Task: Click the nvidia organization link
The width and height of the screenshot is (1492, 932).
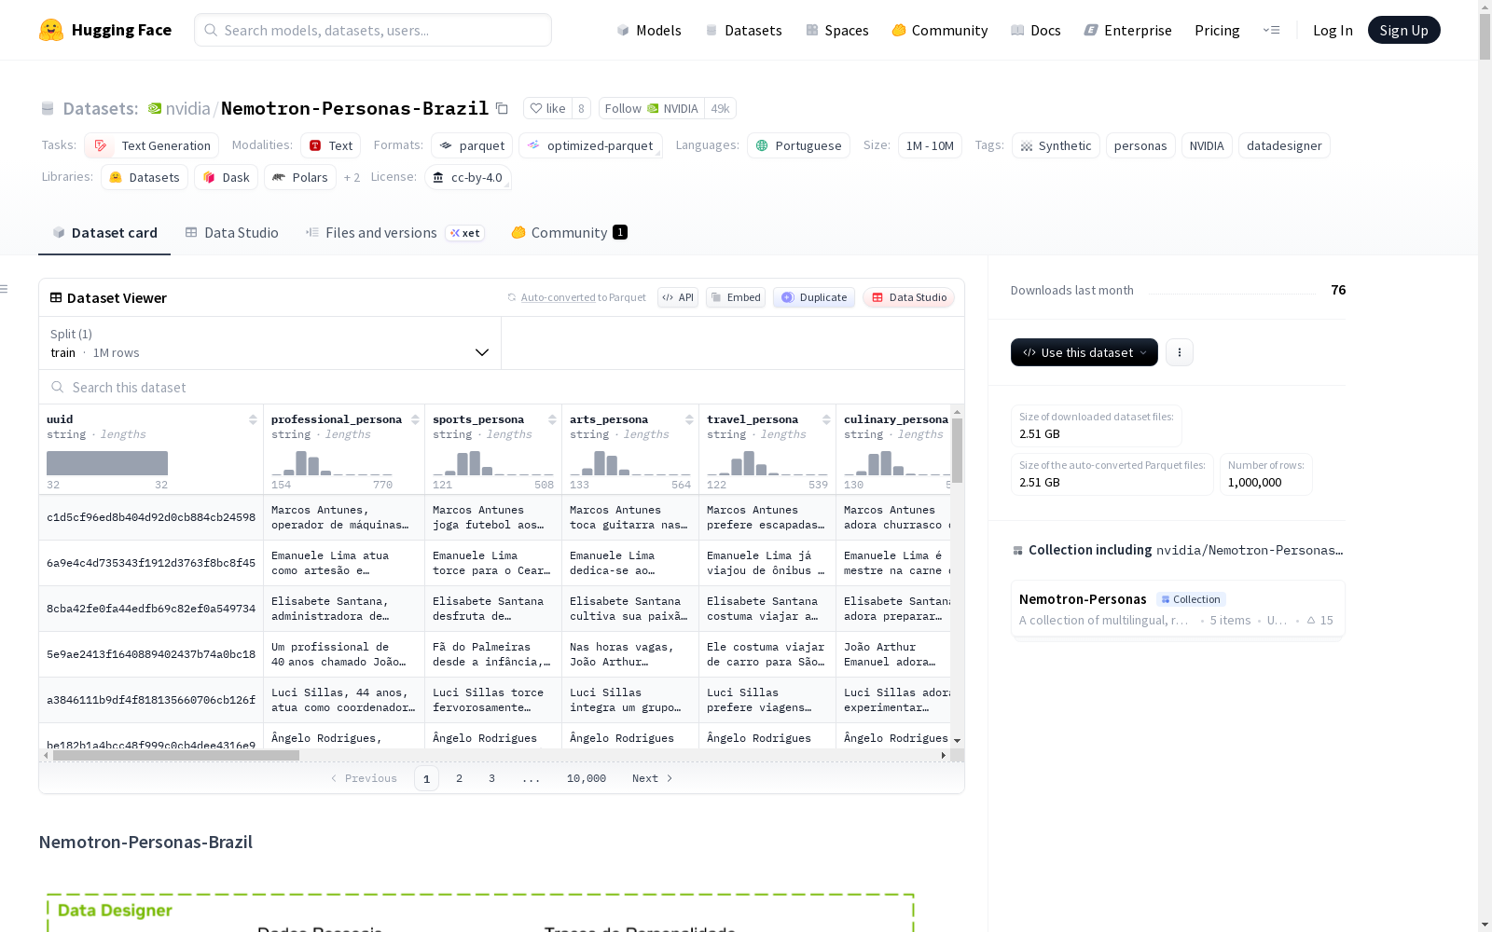Action: coord(187,108)
